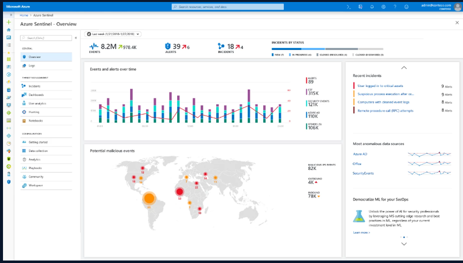Collapse the Sentinel menu panel

tap(76, 38)
